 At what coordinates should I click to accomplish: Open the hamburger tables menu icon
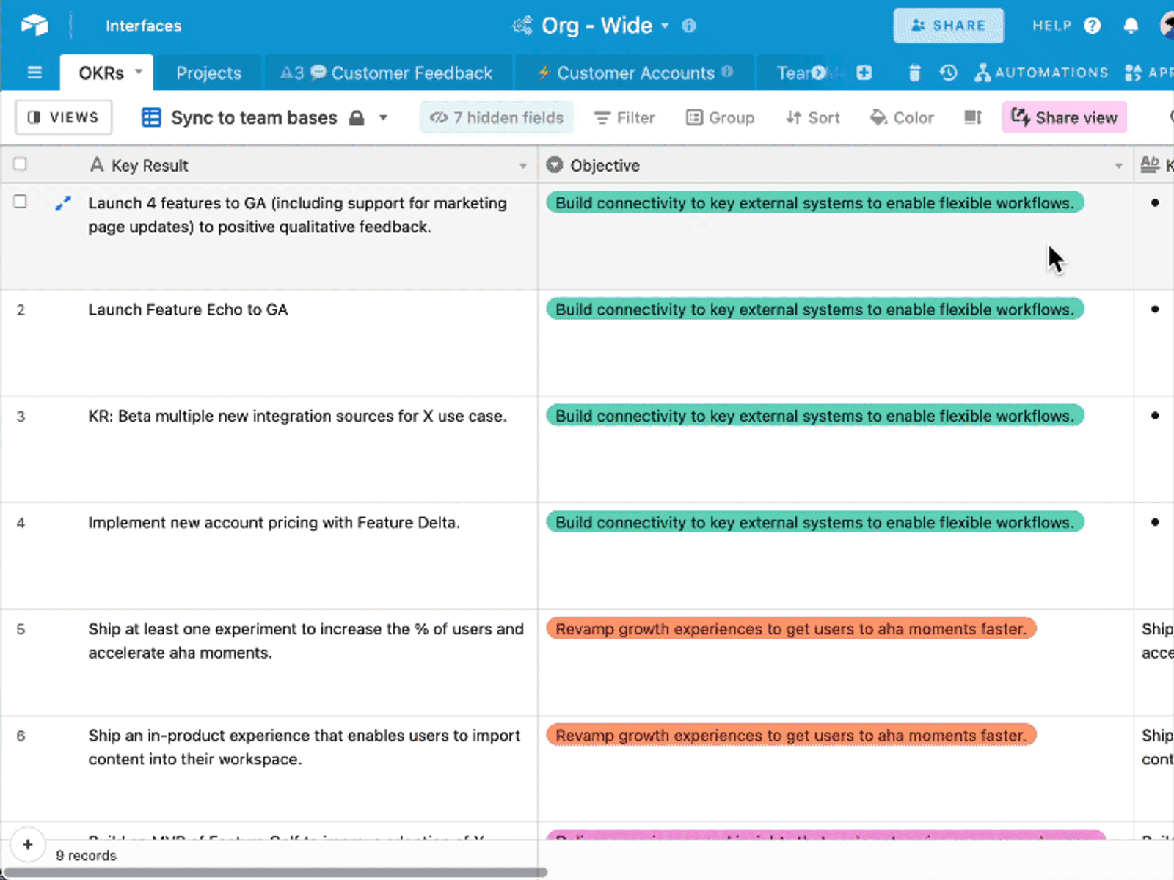coord(34,73)
